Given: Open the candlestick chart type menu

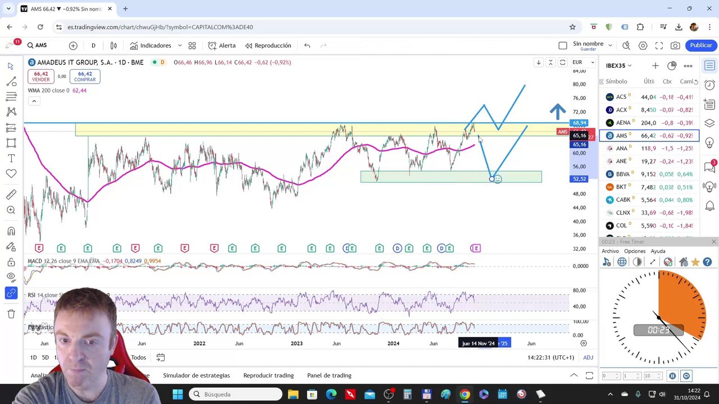Looking at the screenshot, I should click(x=113, y=45).
